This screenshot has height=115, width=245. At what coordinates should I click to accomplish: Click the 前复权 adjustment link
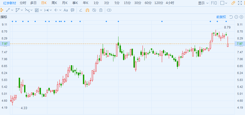point(221,17)
